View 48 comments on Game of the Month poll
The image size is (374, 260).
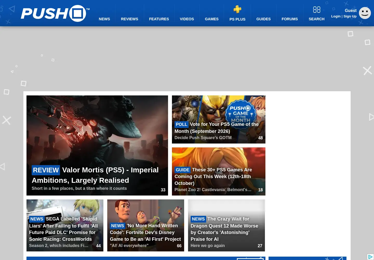click(261, 138)
